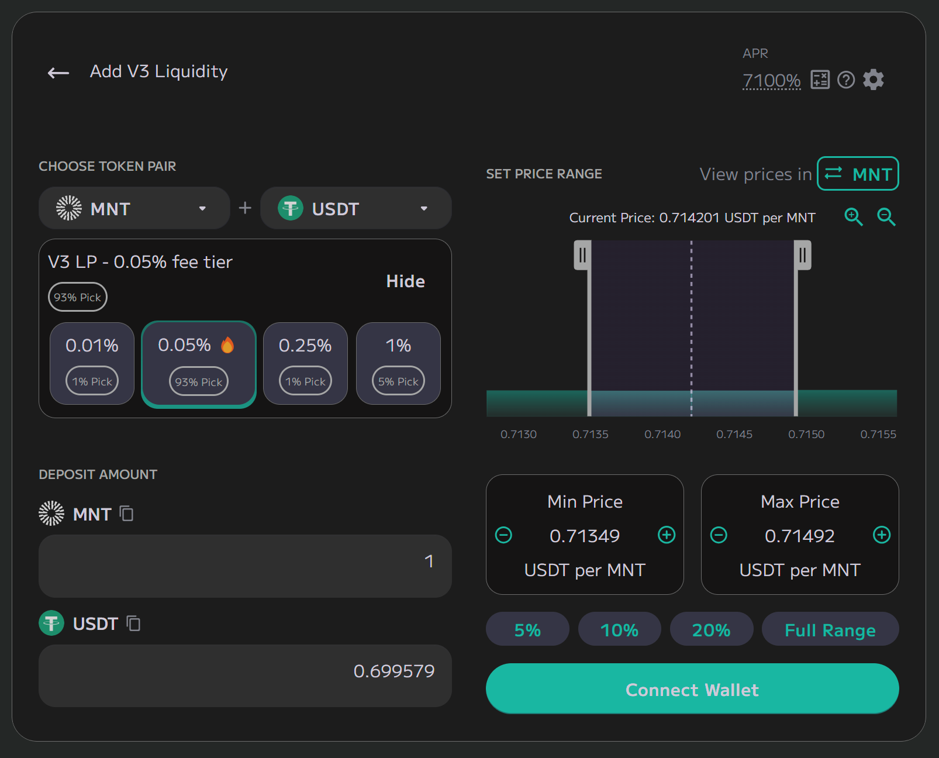Image resolution: width=939 pixels, height=758 pixels.
Task: Go back using the left arrow icon
Action: pyautogui.click(x=58, y=73)
